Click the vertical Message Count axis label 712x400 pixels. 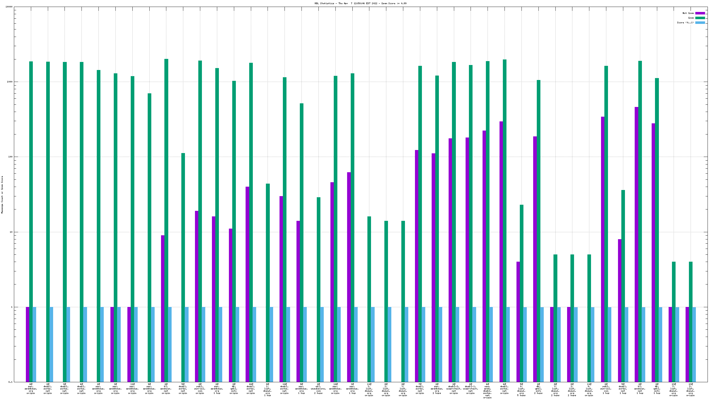click(x=2, y=194)
